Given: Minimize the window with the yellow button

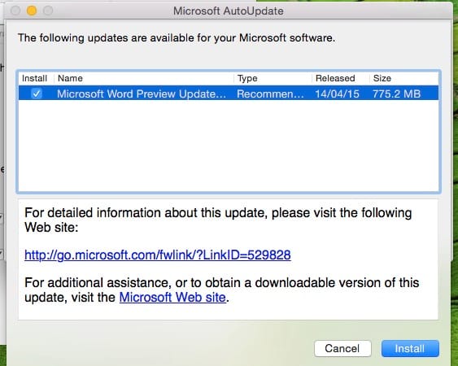Looking at the screenshot, I should [32, 11].
